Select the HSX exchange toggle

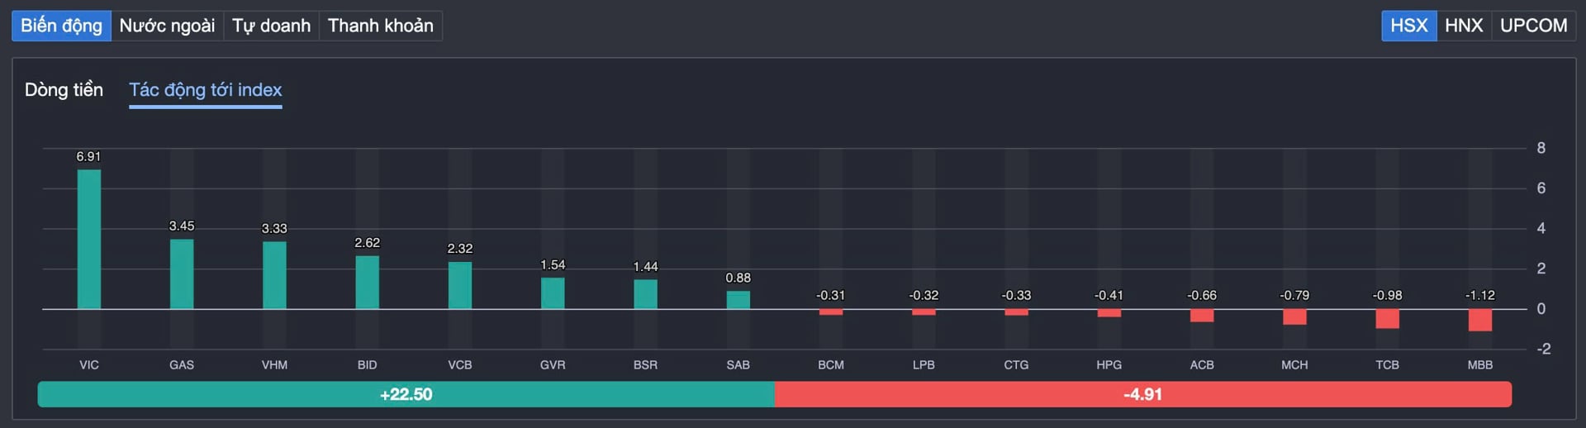[1408, 26]
